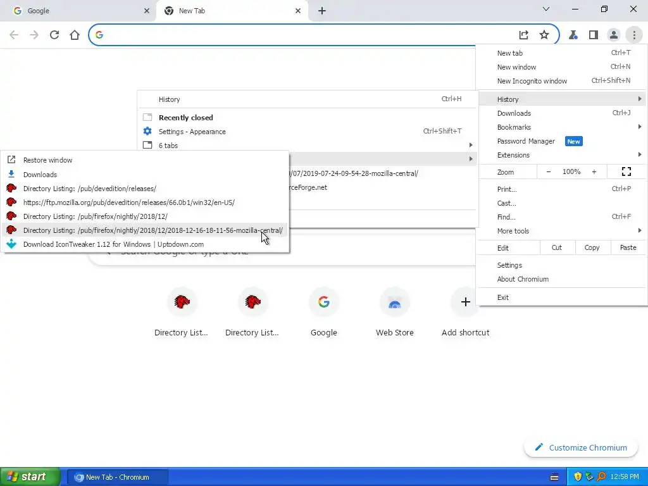
Task: Expand the Extensions submenu
Action: pos(562,155)
